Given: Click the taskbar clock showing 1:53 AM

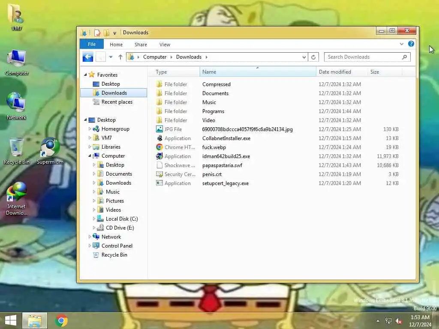Looking at the screenshot, I should coord(420,321).
